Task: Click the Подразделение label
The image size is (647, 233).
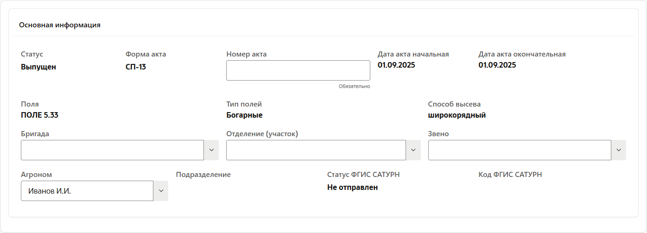Action: pyautogui.click(x=203, y=175)
